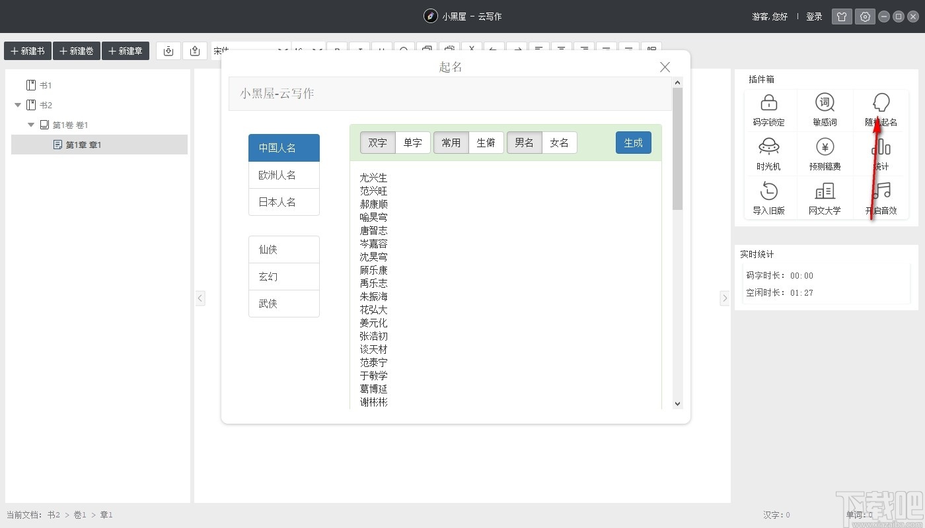925x528 pixels.
Task: Select 仙侠 category
Action: click(x=284, y=249)
